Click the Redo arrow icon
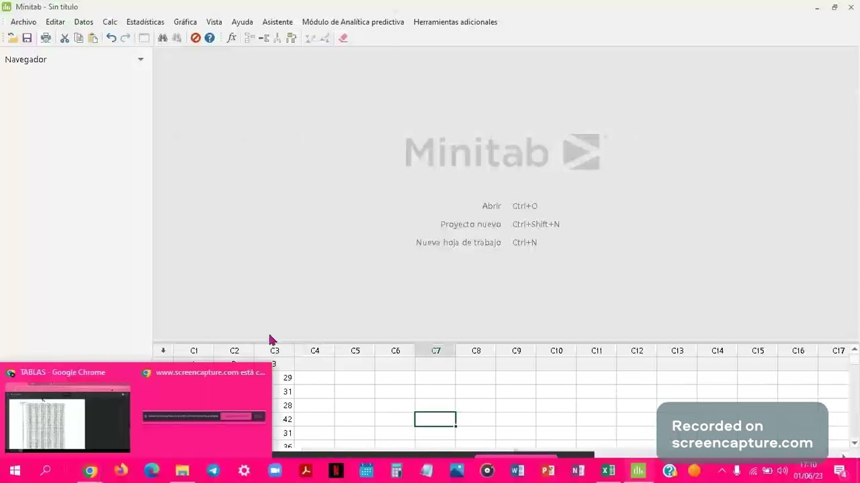The width and height of the screenshot is (860, 483). coord(126,38)
